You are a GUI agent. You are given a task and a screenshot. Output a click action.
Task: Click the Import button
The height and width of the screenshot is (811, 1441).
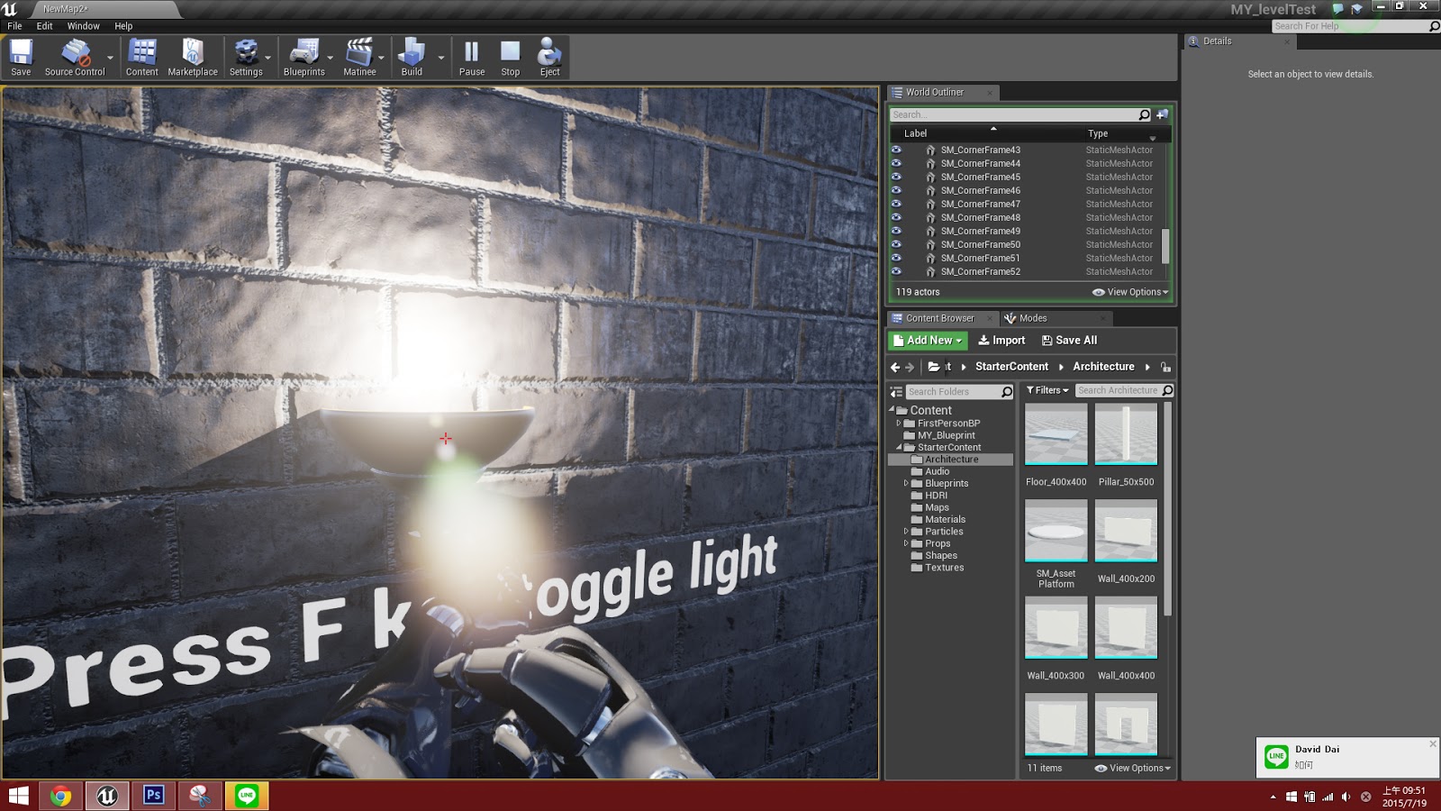[x=1001, y=340]
